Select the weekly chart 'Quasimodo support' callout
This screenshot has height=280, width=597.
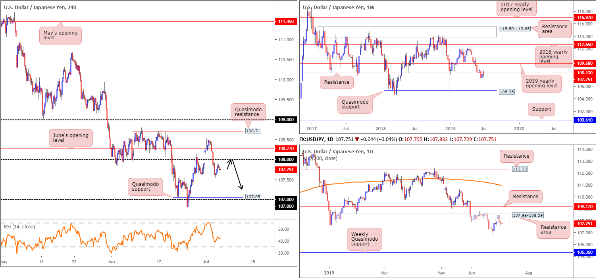[x=354, y=105]
